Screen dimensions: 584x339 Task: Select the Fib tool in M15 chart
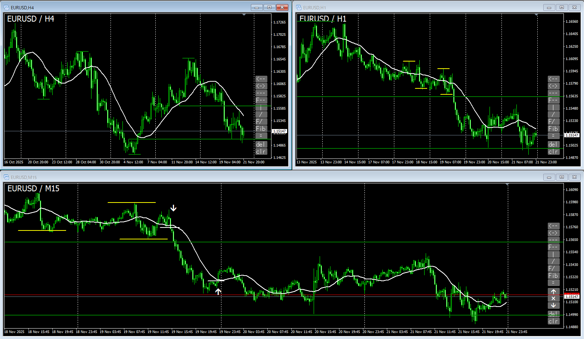click(553, 276)
